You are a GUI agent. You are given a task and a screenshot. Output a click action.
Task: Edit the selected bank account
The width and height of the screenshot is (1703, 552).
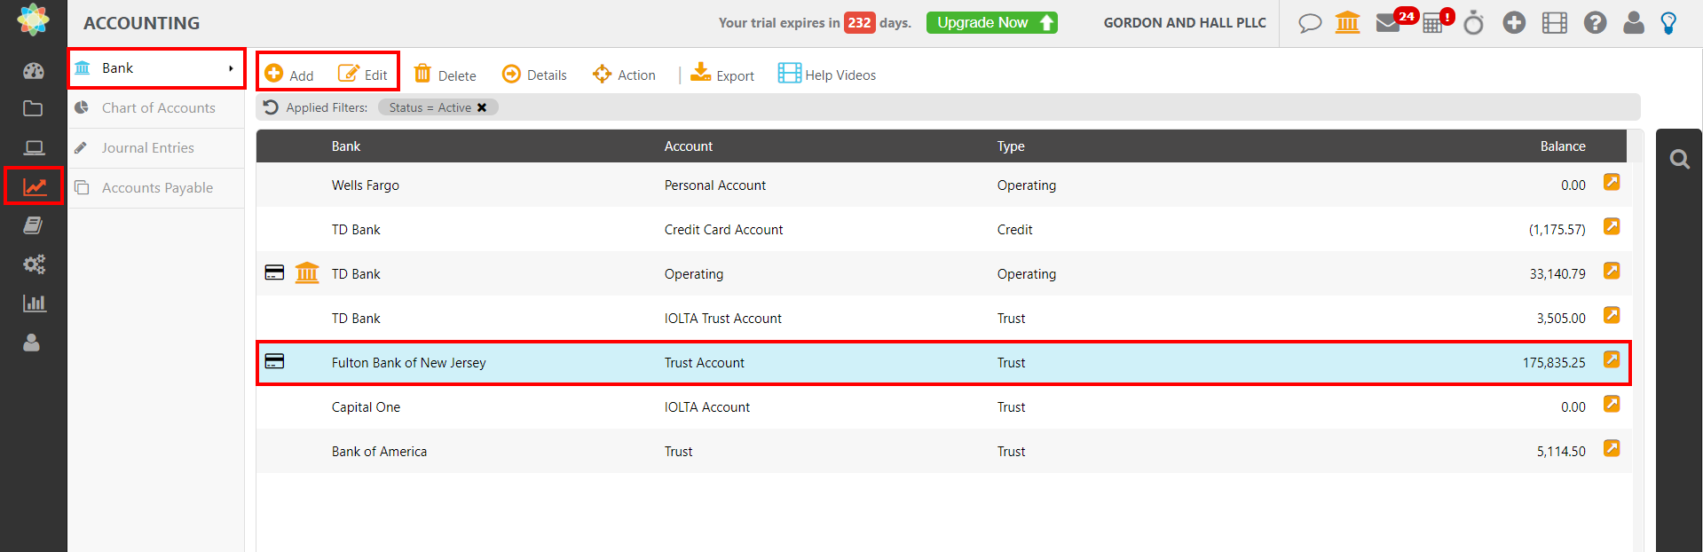click(363, 75)
